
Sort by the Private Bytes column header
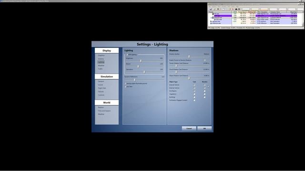[241, 12]
